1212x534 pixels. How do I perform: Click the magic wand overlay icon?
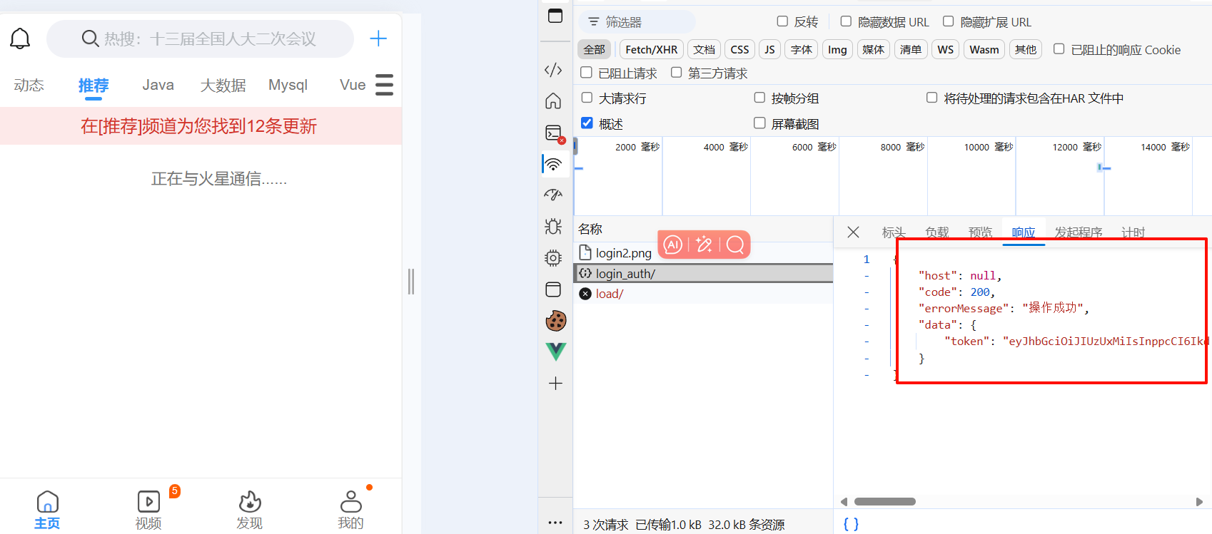point(704,245)
